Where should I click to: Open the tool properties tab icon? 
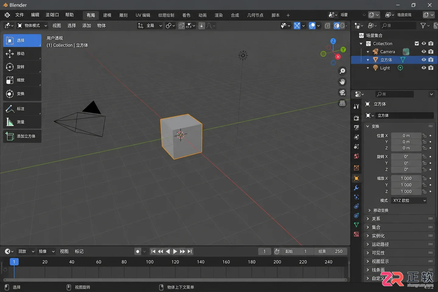pyautogui.click(x=356, y=106)
